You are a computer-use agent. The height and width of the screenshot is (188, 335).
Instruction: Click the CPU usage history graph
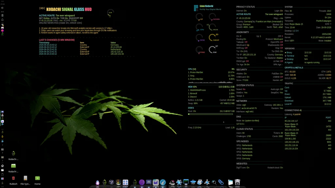(x=210, y=82)
